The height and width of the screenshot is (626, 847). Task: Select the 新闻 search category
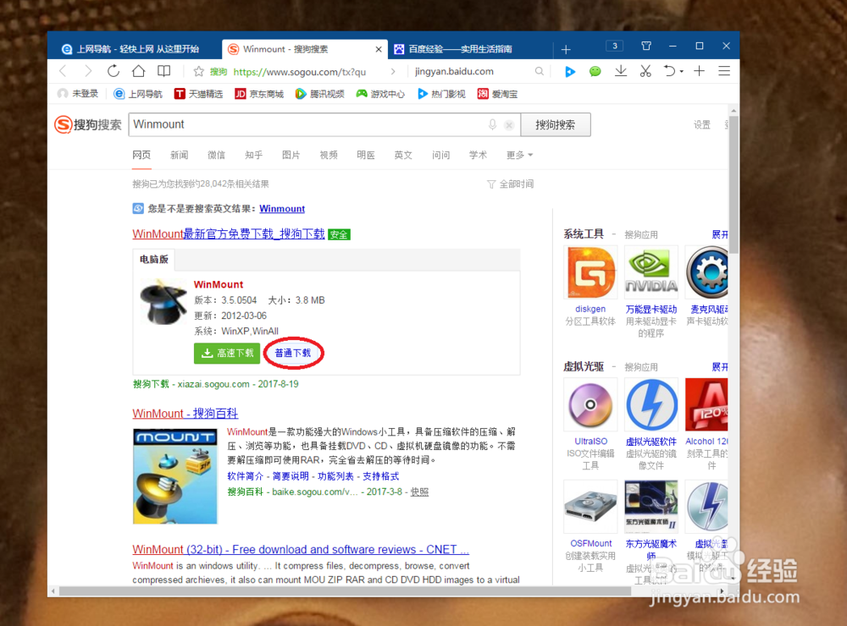(180, 155)
